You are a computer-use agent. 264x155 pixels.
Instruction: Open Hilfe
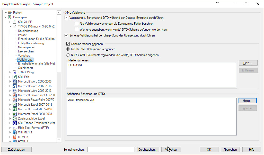pos(252,149)
